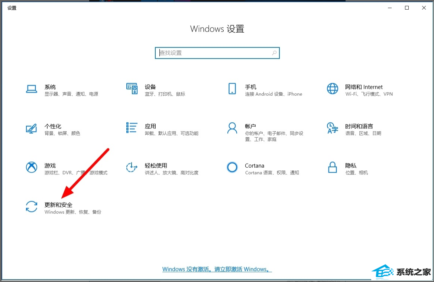The image size is (434, 282).
Task: Click 背景、锁屏、颜色 description
Action: pos(62,133)
